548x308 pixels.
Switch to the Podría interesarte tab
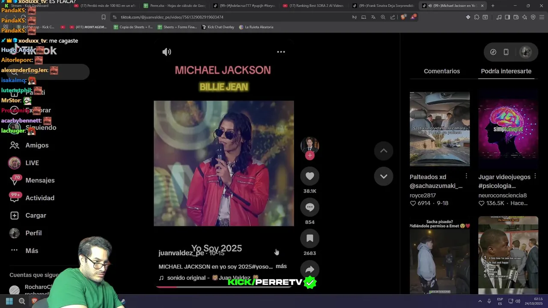pos(506,71)
